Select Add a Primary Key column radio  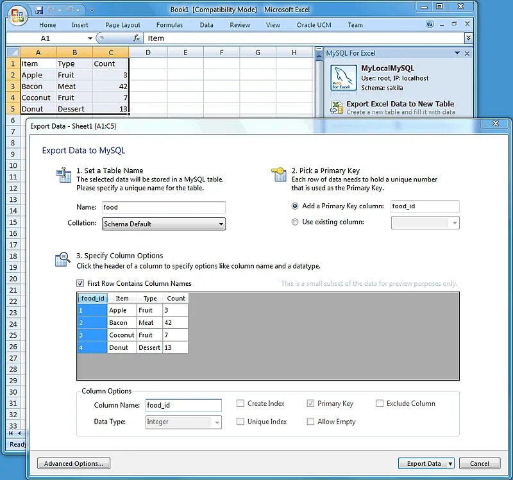pyautogui.click(x=295, y=206)
